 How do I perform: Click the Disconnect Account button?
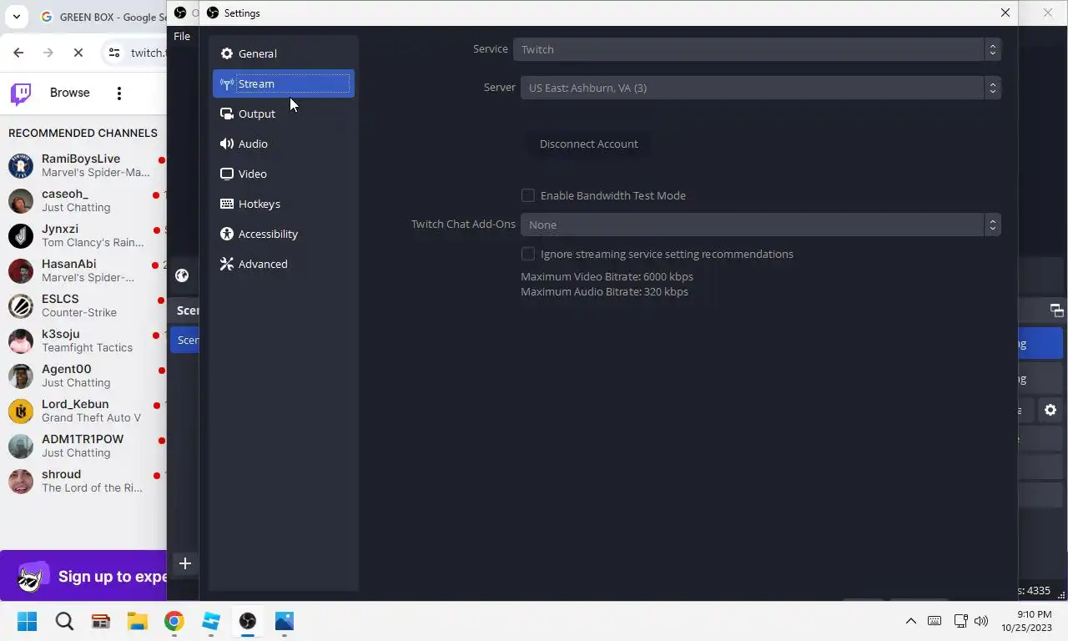tap(589, 144)
